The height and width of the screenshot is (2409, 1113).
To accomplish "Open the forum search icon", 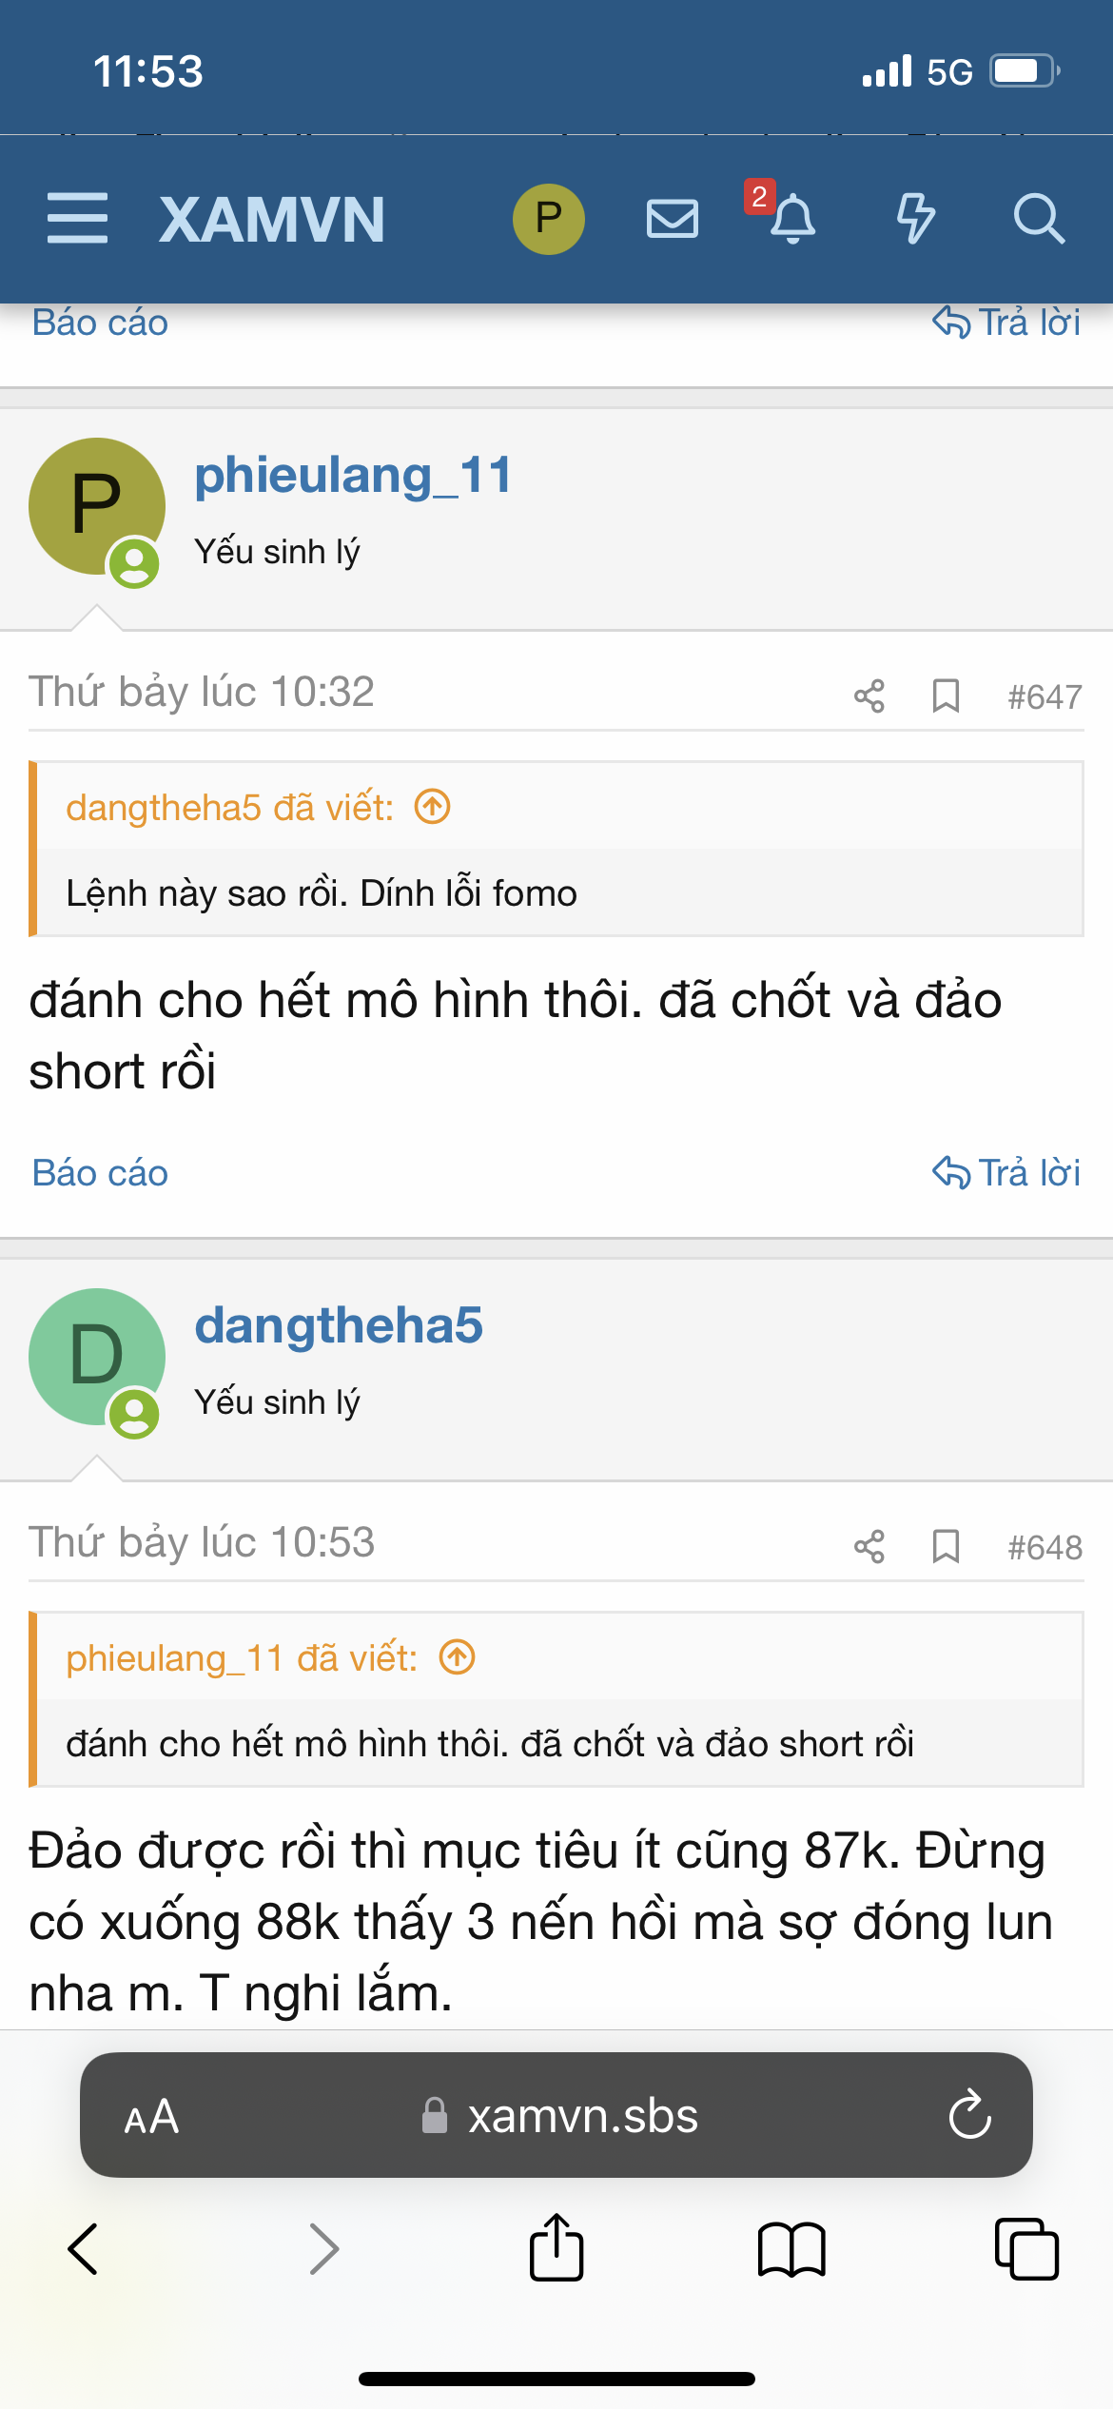I will pyautogui.click(x=1038, y=218).
